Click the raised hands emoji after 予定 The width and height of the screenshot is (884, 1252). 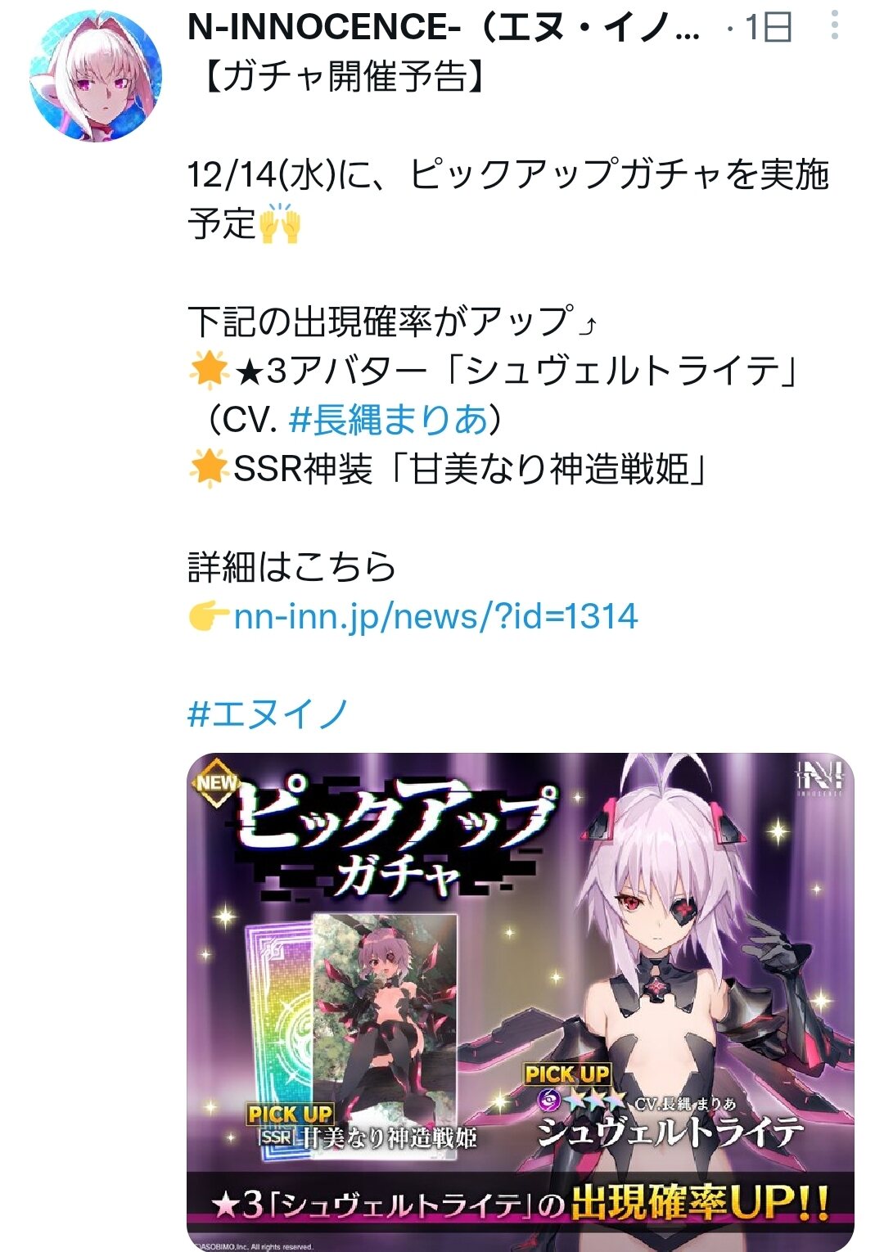[280, 223]
